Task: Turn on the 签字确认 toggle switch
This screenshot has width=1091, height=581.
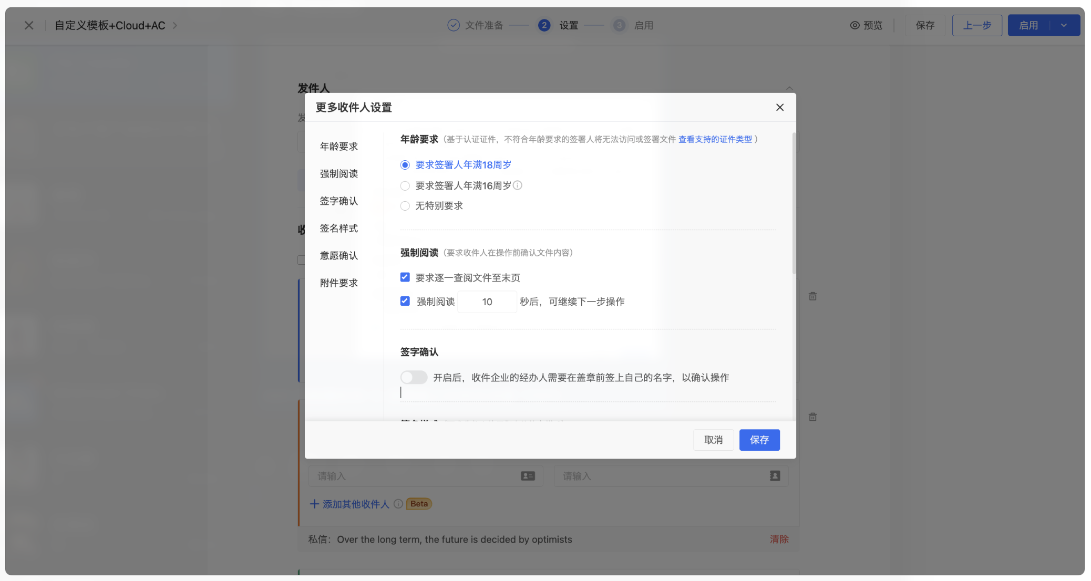Action: pos(414,377)
